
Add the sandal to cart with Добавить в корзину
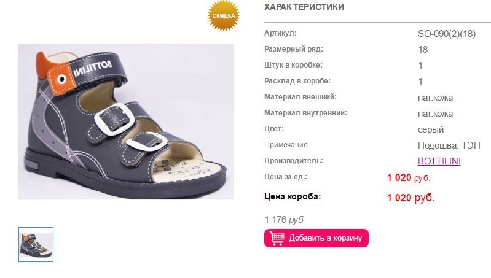coord(316,238)
